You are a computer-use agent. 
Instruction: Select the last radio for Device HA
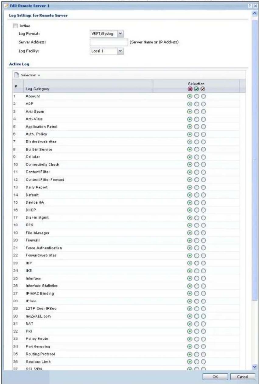pos(203,202)
